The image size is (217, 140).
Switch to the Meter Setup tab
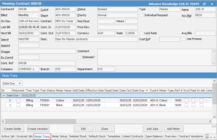click(60, 136)
